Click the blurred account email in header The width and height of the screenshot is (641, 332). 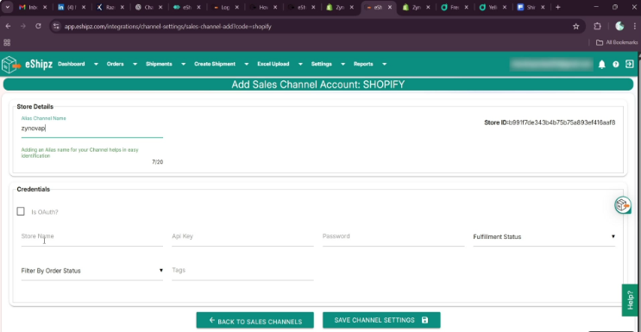coord(551,65)
